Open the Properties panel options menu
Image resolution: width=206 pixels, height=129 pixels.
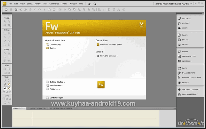pos(175,108)
